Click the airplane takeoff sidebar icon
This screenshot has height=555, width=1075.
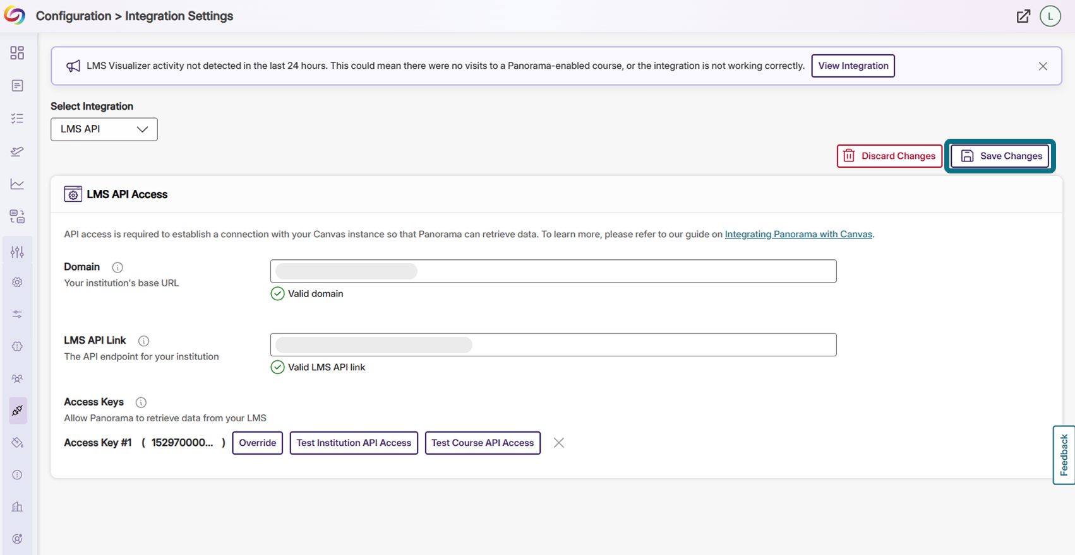tap(17, 151)
